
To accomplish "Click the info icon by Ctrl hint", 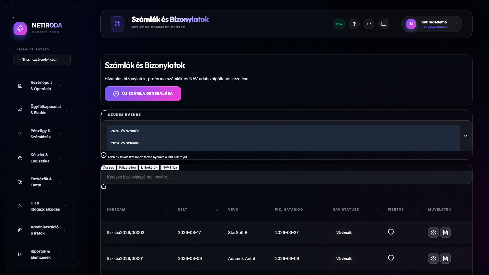I will (x=104, y=155).
